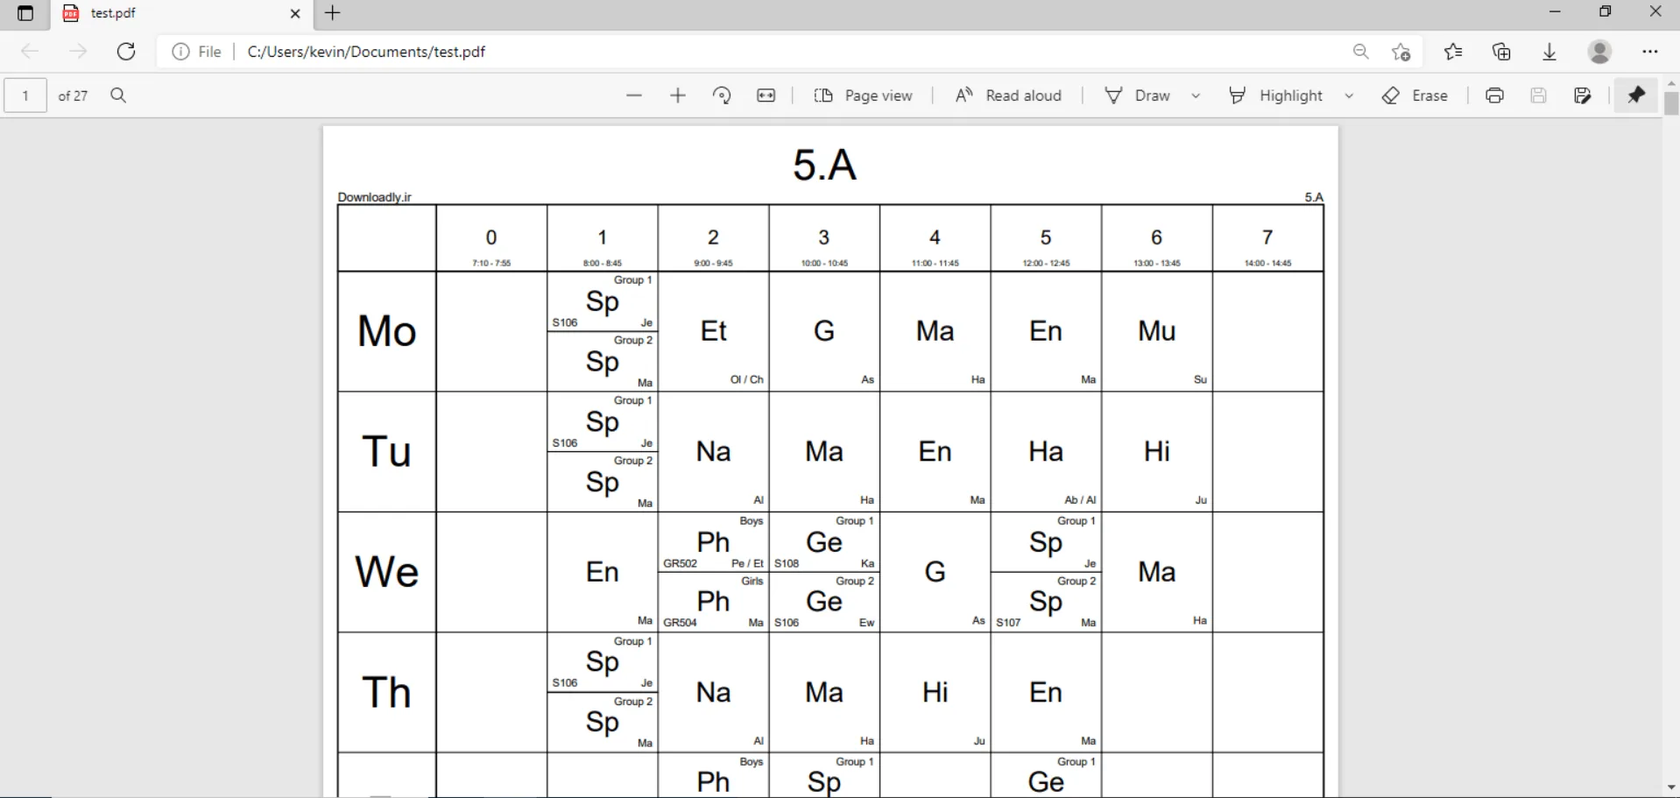Viewport: 1680px width, 798px height.
Task: Expand the Draw options dropdown arrow
Action: [x=1196, y=95]
